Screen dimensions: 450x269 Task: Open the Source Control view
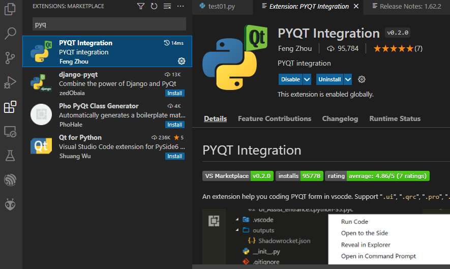coord(10,58)
